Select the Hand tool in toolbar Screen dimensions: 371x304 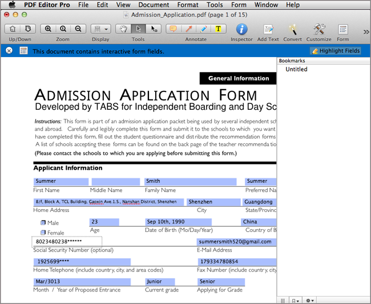123,29
